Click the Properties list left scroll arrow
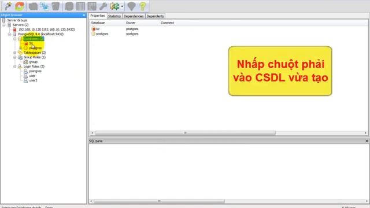The height and width of the screenshot is (208, 370). click(x=92, y=133)
